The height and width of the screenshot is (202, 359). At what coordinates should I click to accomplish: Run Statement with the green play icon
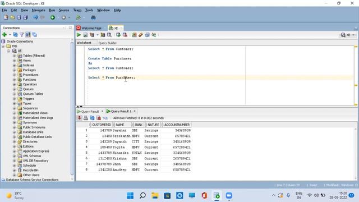79,35
